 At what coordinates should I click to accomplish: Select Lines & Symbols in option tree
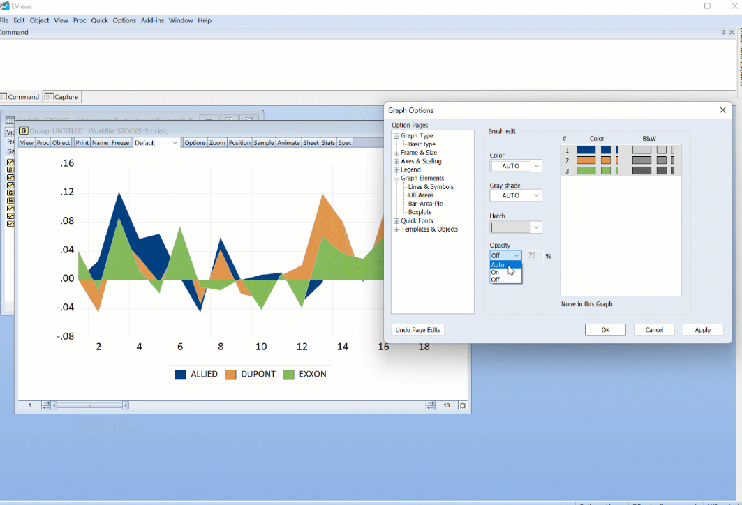coord(431,187)
